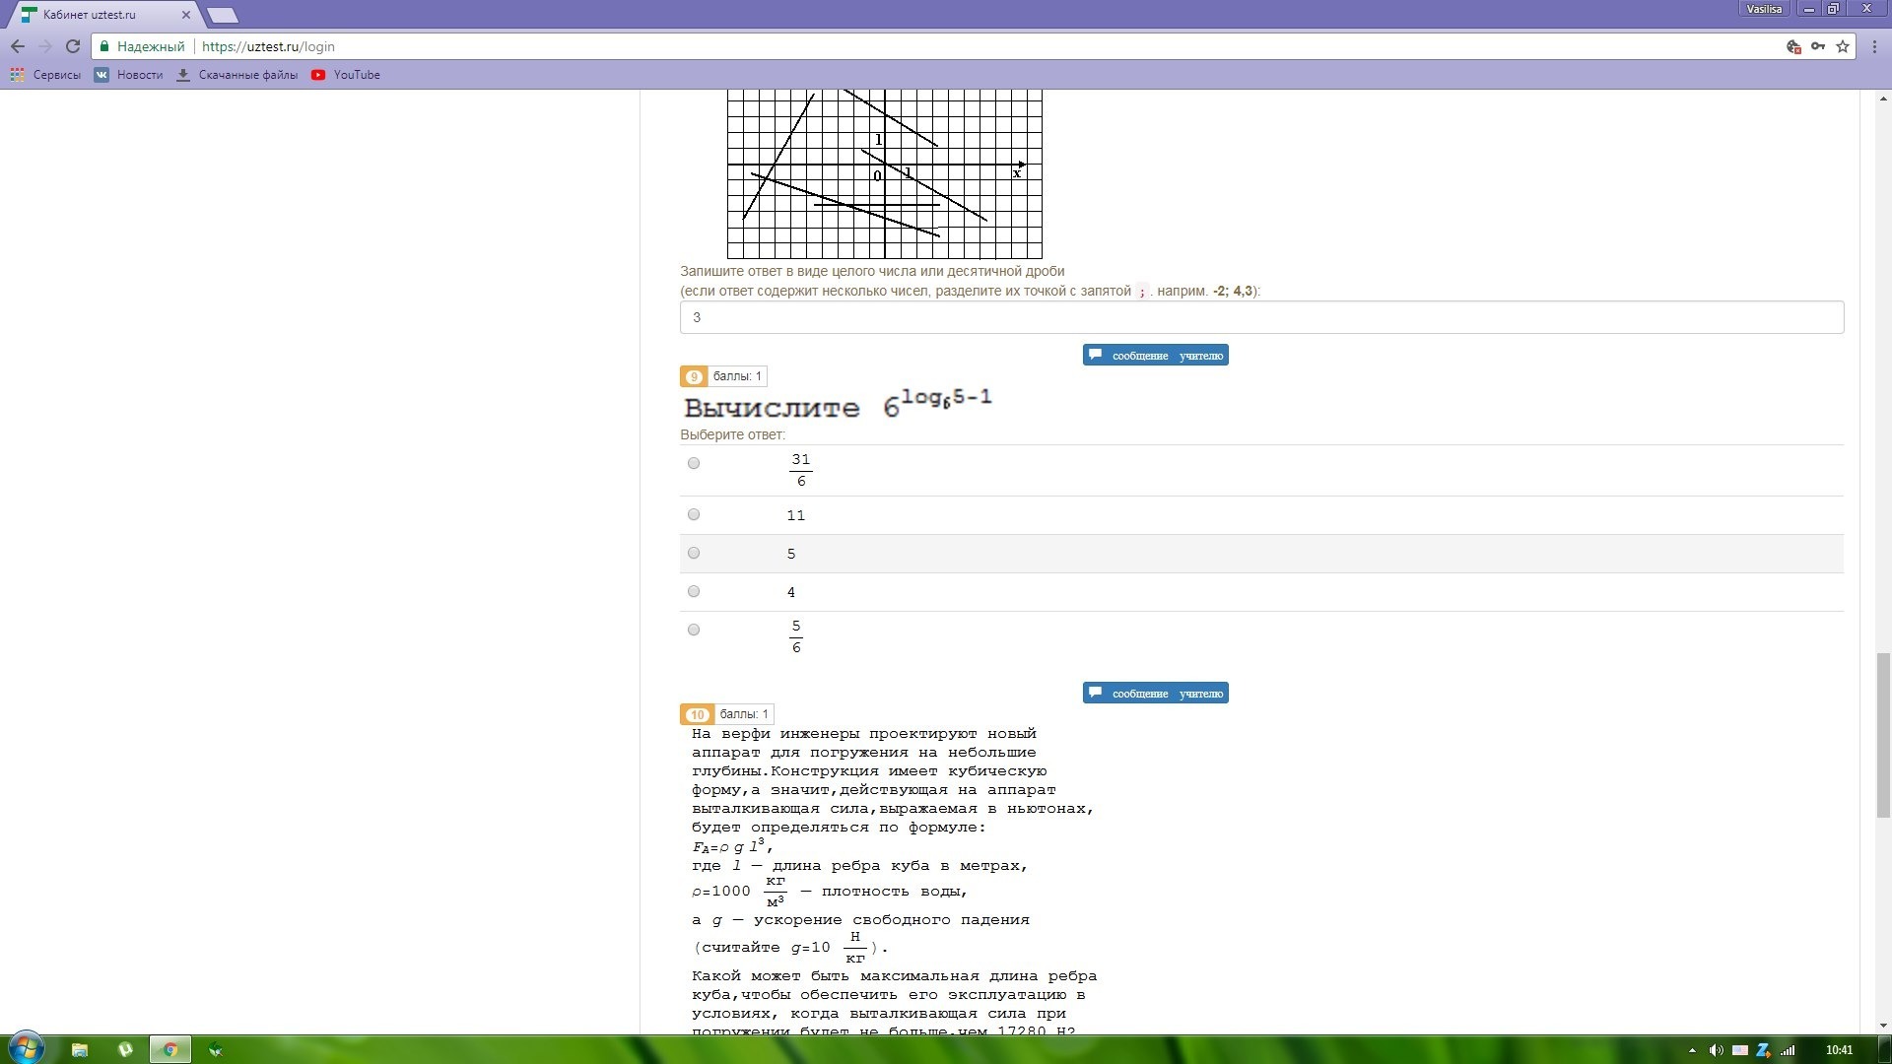The width and height of the screenshot is (1892, 1064).
Task: Click the bookmark star icon
Action: 1842,46
